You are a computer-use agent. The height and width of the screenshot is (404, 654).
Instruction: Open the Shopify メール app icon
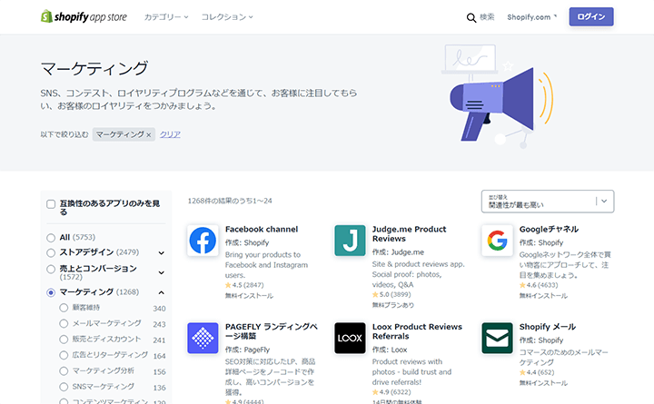(x=497, y=338)
